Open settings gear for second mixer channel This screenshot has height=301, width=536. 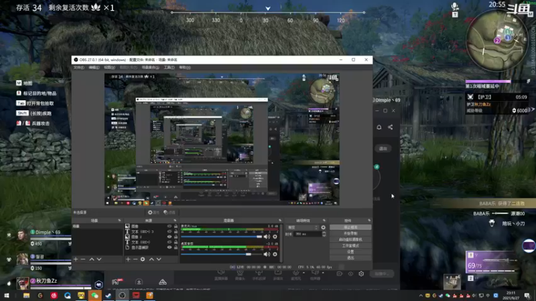coord(275,254)
